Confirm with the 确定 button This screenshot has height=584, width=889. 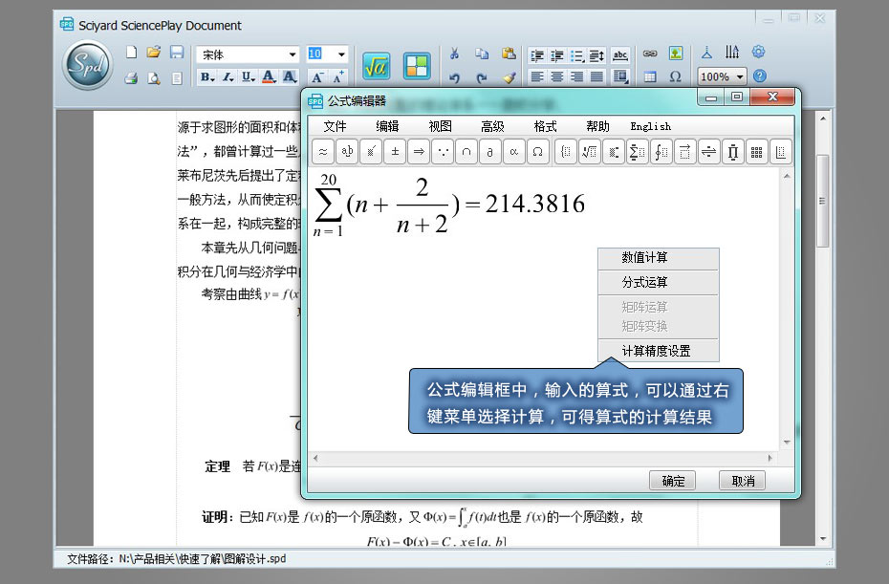point(672,481)
